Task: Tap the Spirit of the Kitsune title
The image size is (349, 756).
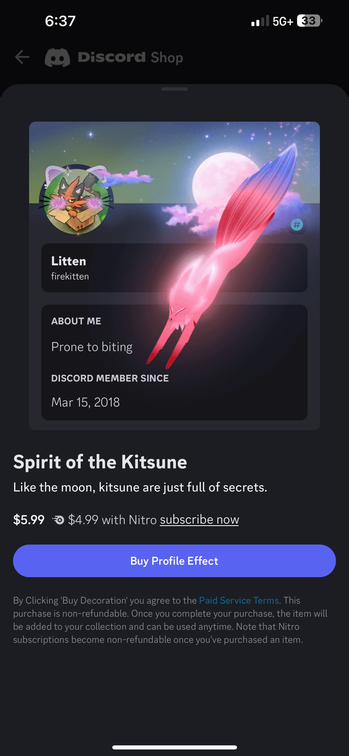Action: (100, 462)
